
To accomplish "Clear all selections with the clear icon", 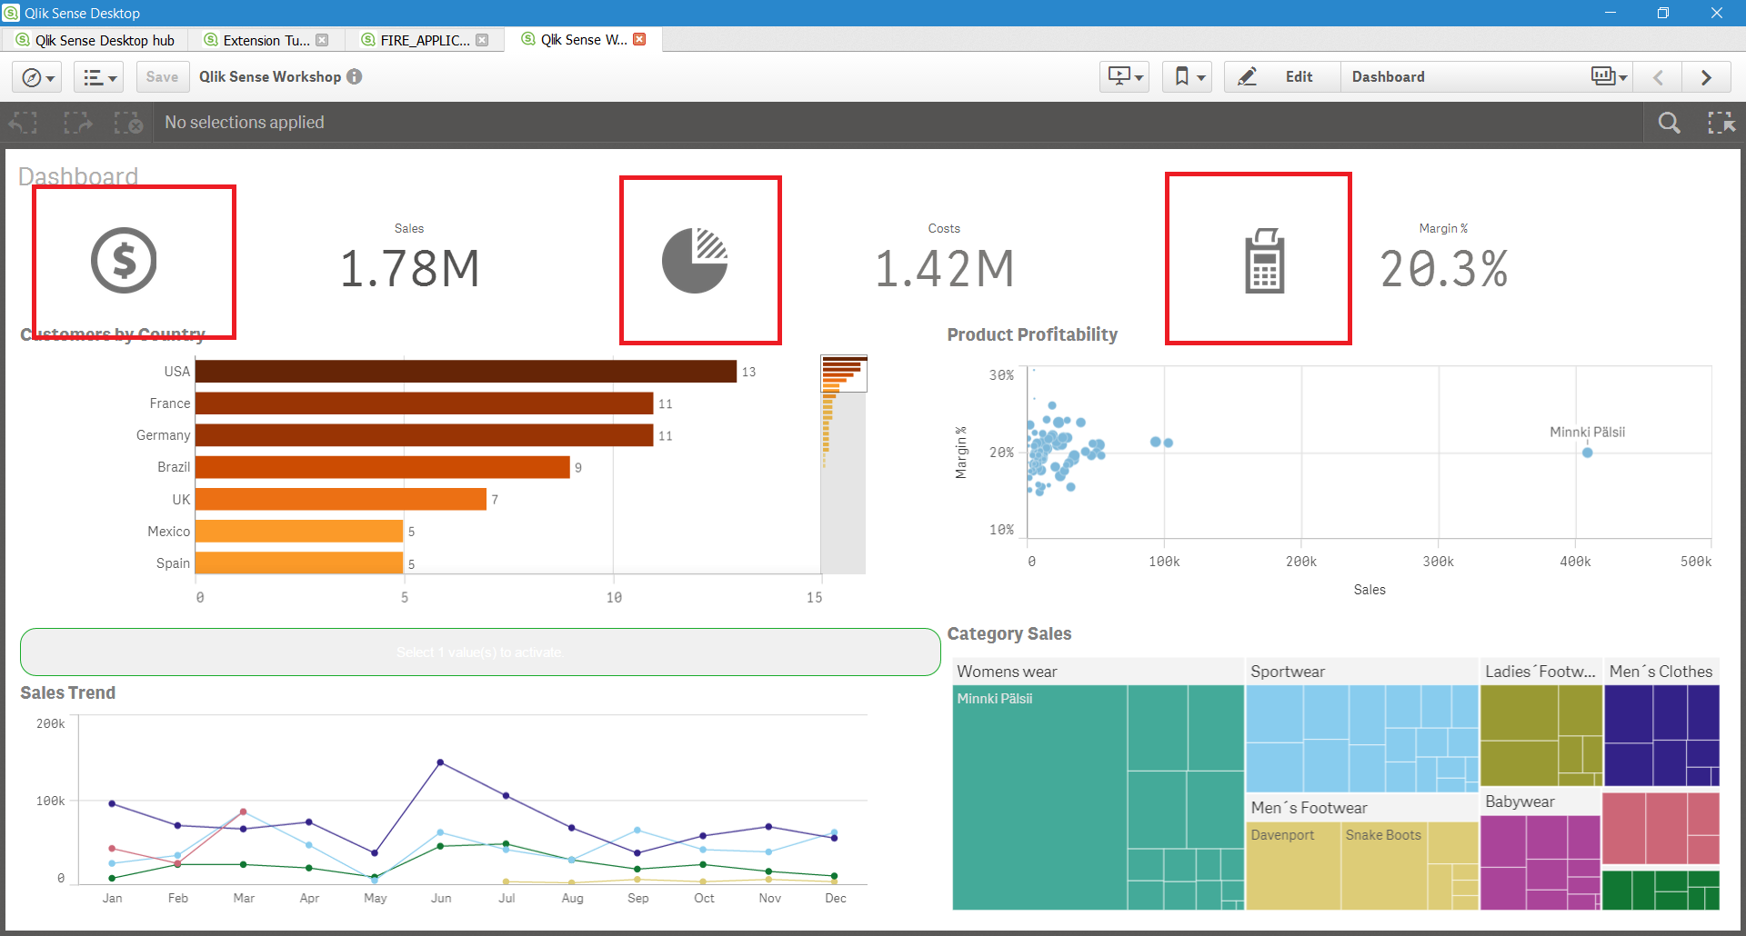I will (127, 122).
